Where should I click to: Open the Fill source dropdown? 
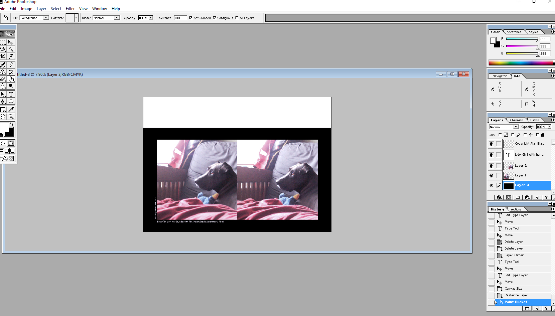46,18
